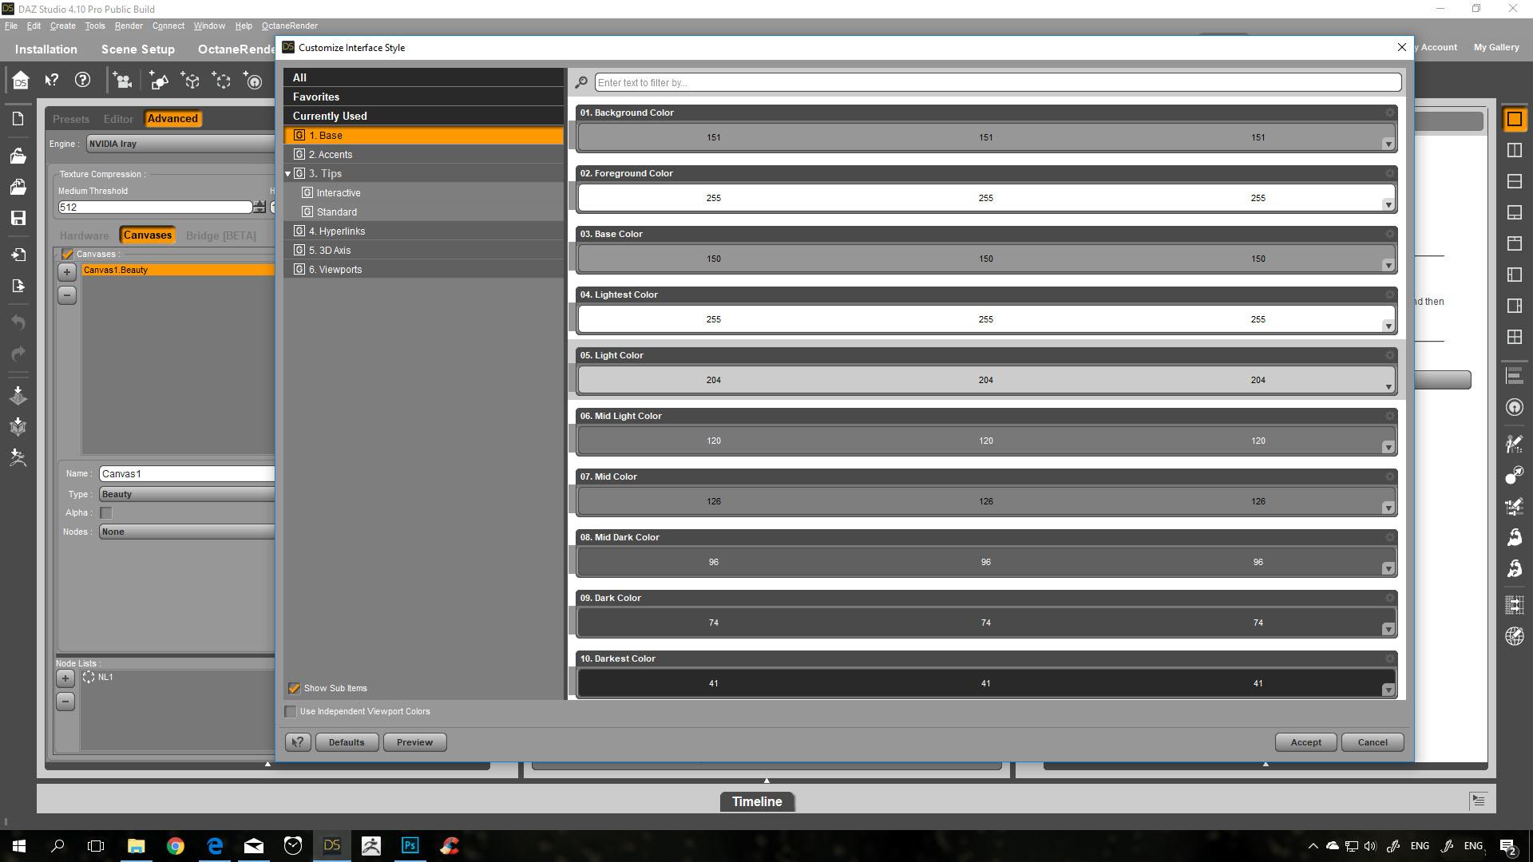The width and height of the screenshot is (1533, 862).
Task: Toggle the Alpha checkbox for Canvas1
Action: click(106, 513)
